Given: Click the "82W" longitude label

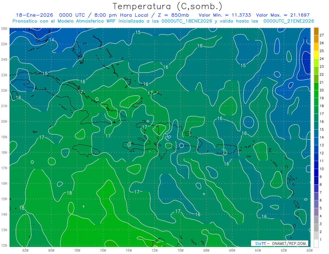Looking at the screenshot, I should tap(25, 250).
